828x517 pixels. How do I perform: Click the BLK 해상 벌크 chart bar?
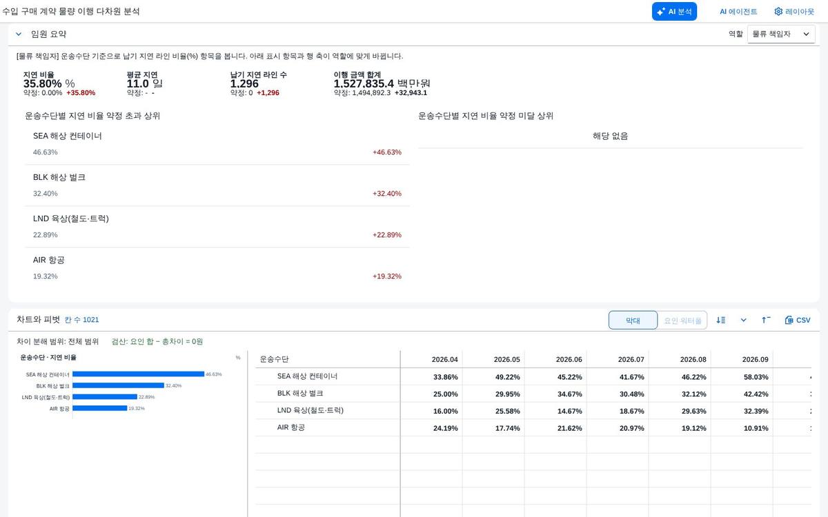118,385
